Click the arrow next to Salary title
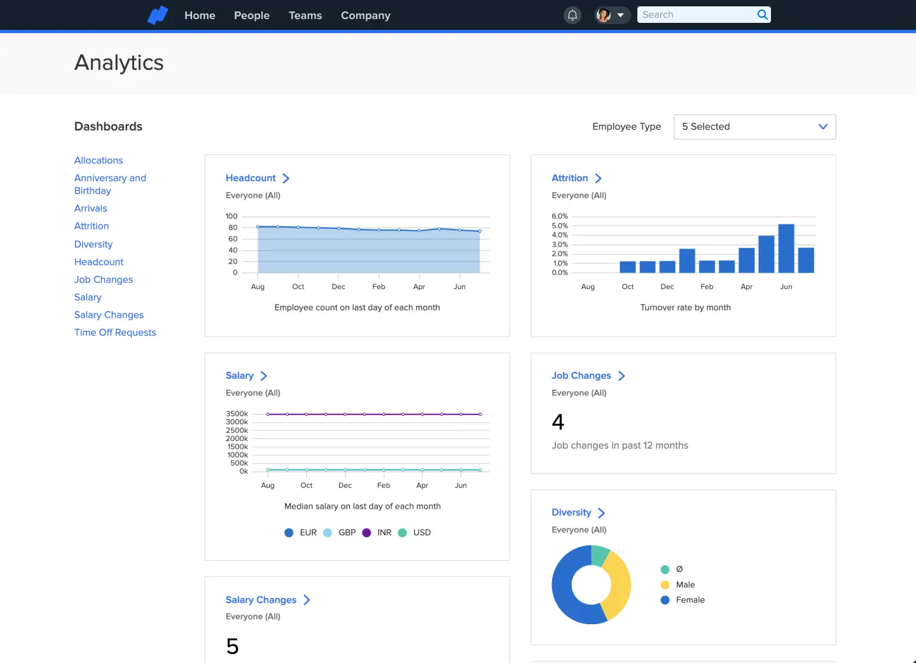This screenshot has height=663, width=916. [263, 376]
